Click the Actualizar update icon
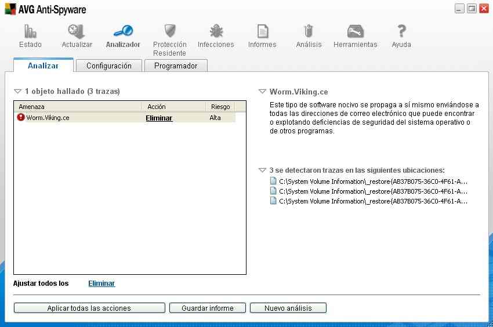 (77, 32)
